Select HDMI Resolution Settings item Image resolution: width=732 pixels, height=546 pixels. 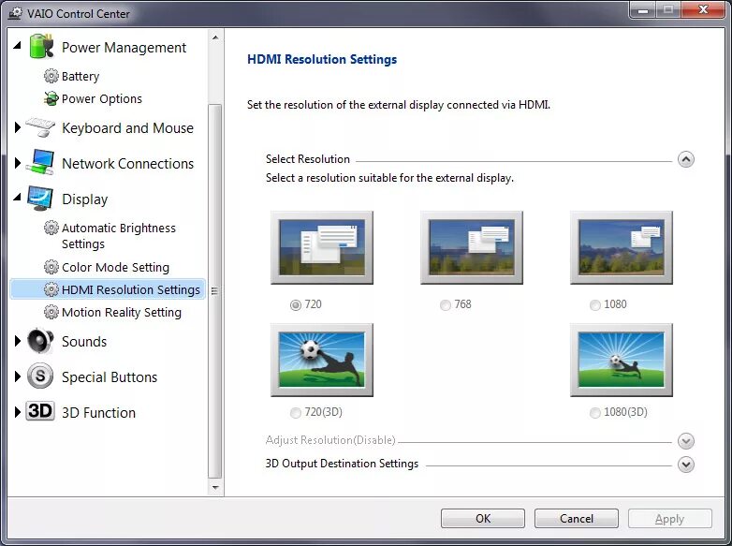108,289
